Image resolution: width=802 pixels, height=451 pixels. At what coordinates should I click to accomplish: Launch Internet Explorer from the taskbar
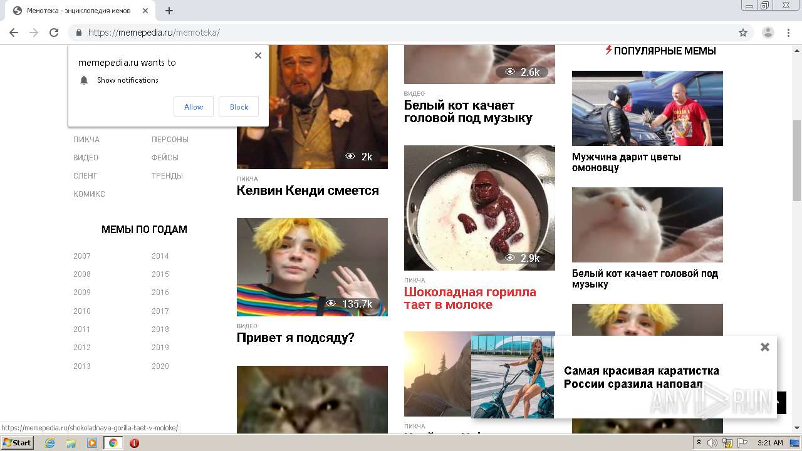point(49,443)
